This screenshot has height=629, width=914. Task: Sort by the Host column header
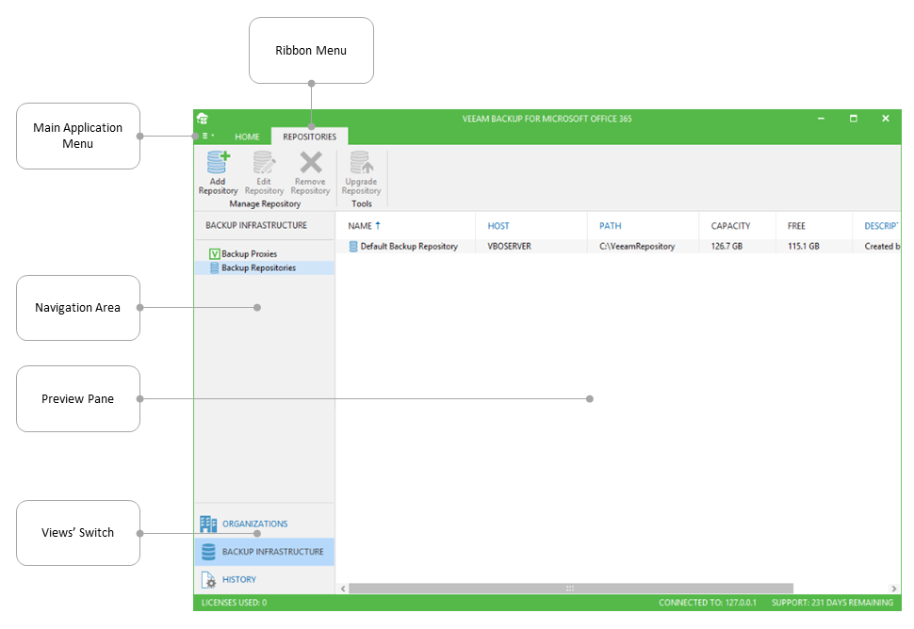tap(498, 226)
